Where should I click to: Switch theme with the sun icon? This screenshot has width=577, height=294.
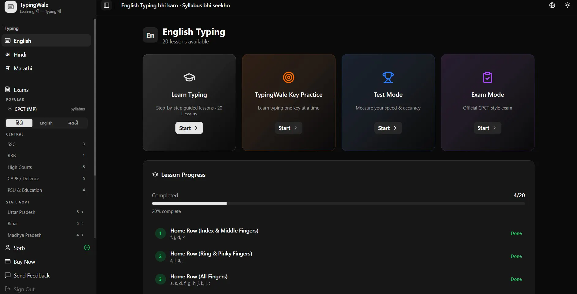click(x=568, y=5)
